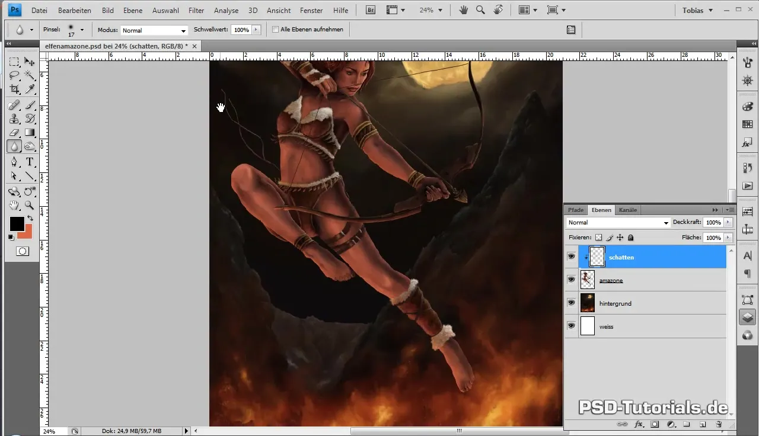The image size is (759, 436).
Task: Select the Sponge tool
Action: (30, 146)
